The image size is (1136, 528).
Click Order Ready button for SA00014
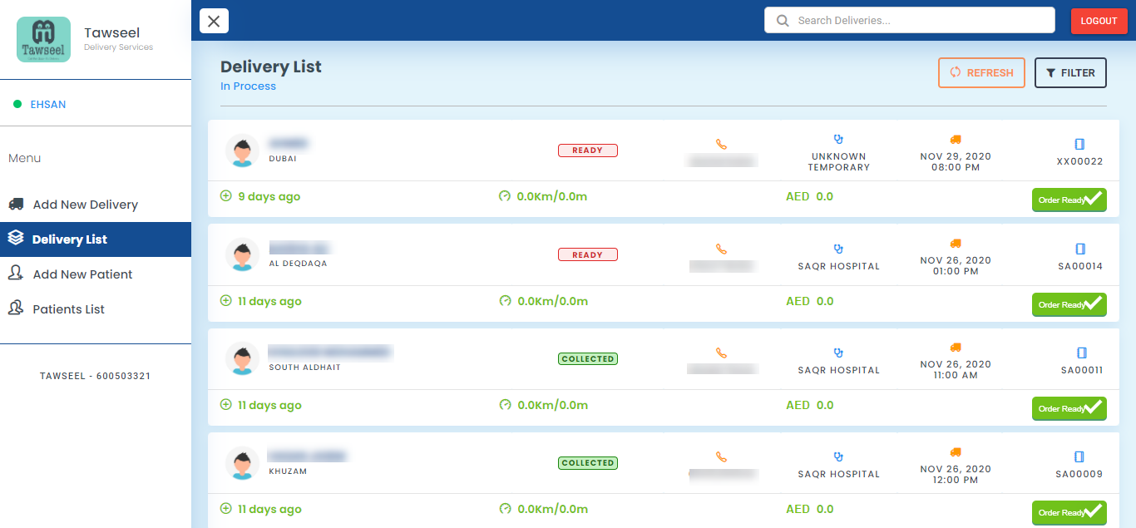pos(1069,304)
